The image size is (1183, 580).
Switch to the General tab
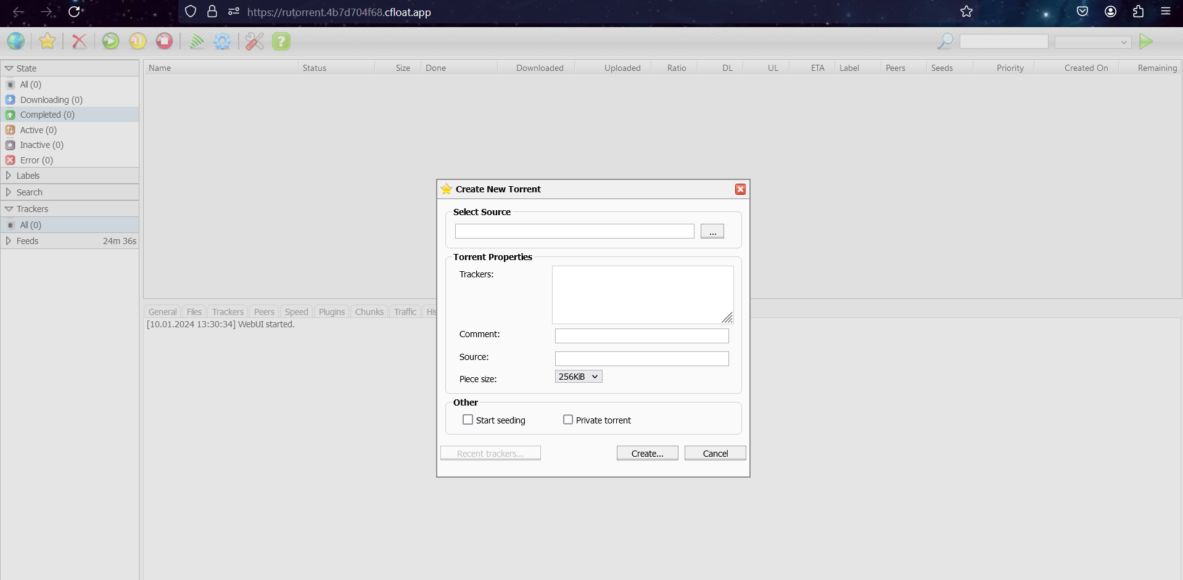pos(162,312)
